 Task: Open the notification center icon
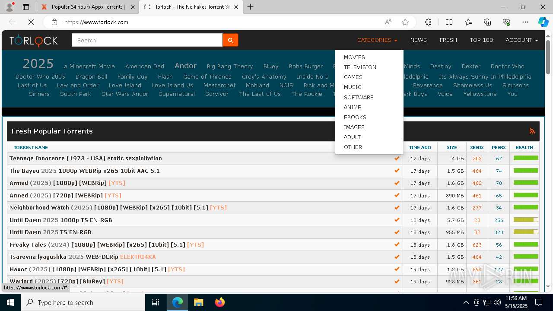point(539,302)
